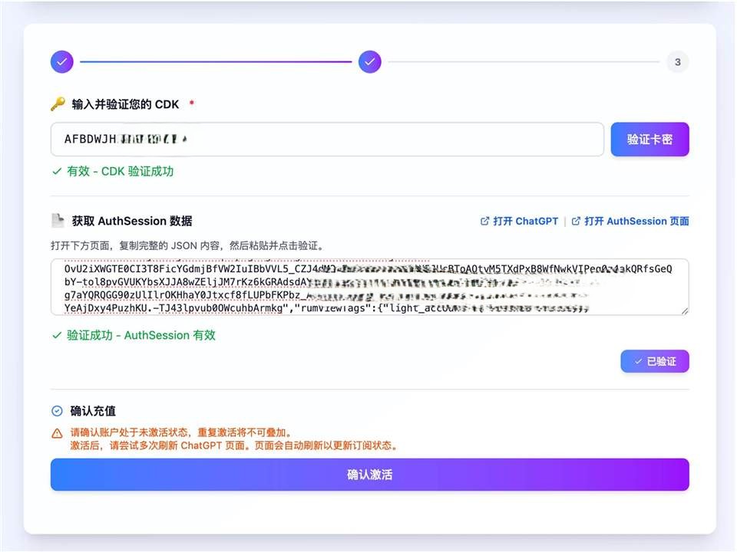This screenshot has width=737, height=552.
Task: Click inside the AuthSession JSON text area
Action: coord(368,287)
